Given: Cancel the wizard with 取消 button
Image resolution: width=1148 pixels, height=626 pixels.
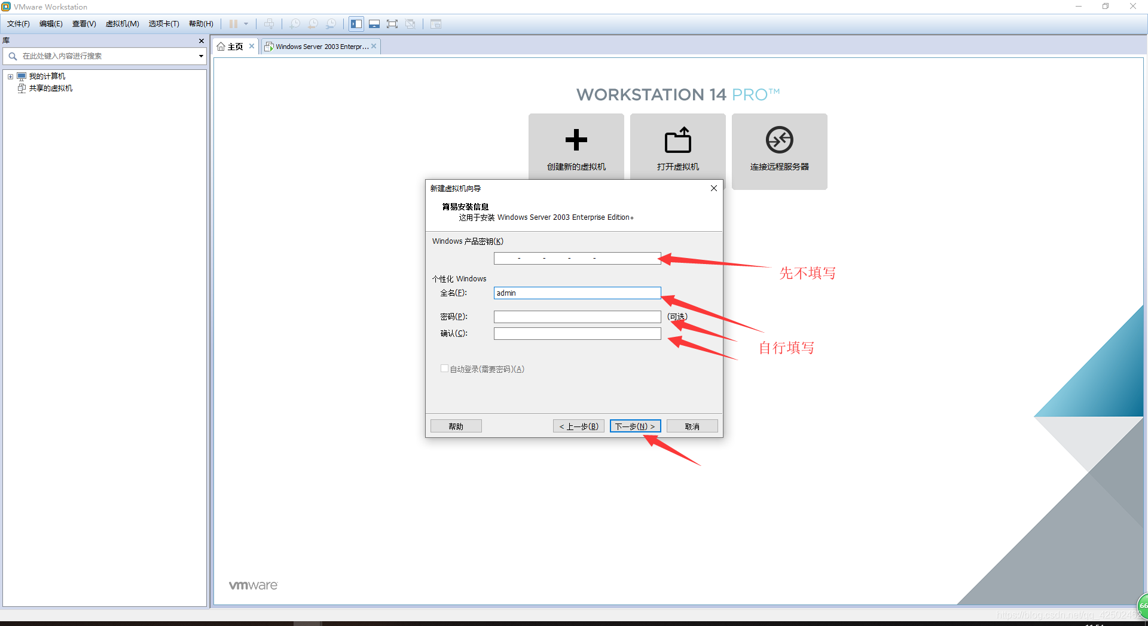Looking at the screenshot, I should (x=692, y=426).
